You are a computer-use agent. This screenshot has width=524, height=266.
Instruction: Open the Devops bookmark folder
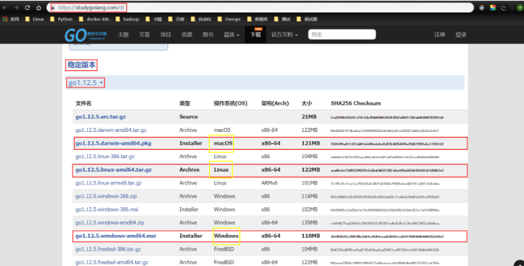pyautogui.click(x=229, y=19)
